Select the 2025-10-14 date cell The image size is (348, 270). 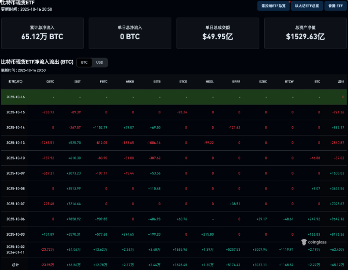coord(16,128)
